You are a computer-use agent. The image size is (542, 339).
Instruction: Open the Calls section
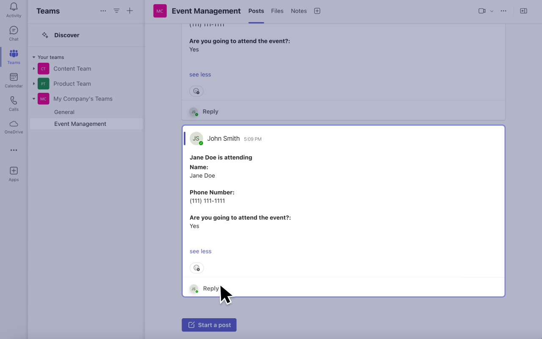(x=13, y=102)
